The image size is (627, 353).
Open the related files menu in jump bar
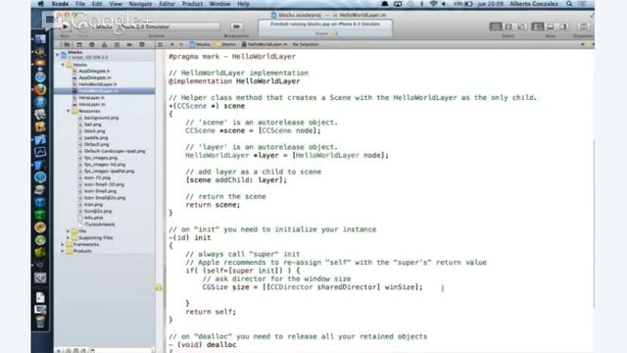(x=161, y=44)
